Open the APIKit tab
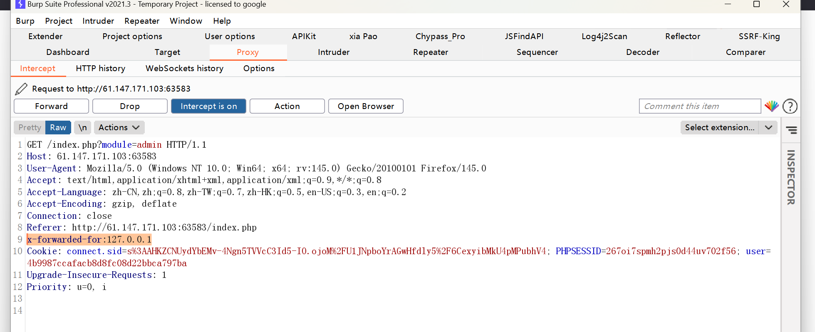This screenshot has width=815, height=332. tap(304, 36)
